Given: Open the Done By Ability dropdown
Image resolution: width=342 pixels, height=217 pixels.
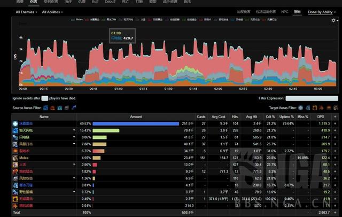Looking at the screenshot, I should [322, 12].
